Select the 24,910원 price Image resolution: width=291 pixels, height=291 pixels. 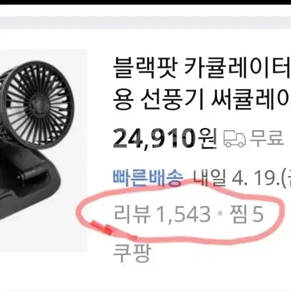[x=164, y=139]
